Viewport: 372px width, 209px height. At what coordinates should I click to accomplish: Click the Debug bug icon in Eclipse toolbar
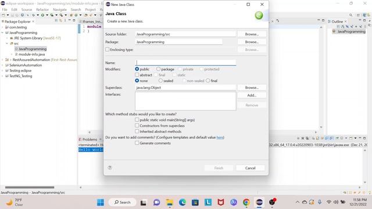tap(33, 15)
